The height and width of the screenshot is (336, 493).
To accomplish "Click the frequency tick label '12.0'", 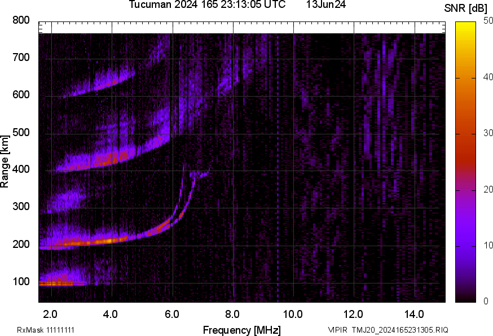I will (x=354, y=314).
